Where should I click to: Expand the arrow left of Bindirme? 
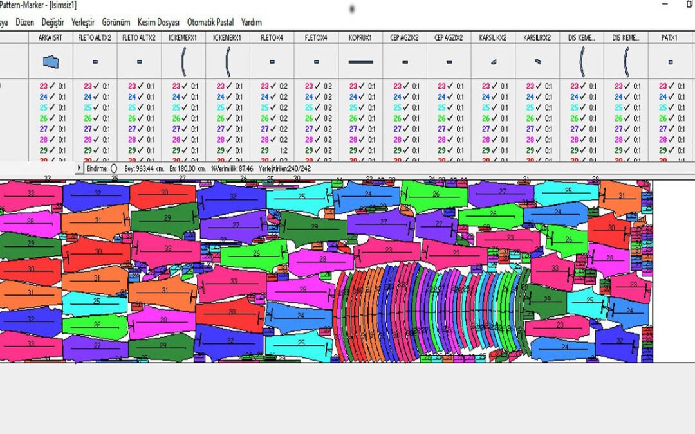point(79,168)
